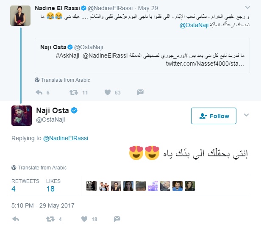Like Naji Osta's reply tweet

click(84, 219)
